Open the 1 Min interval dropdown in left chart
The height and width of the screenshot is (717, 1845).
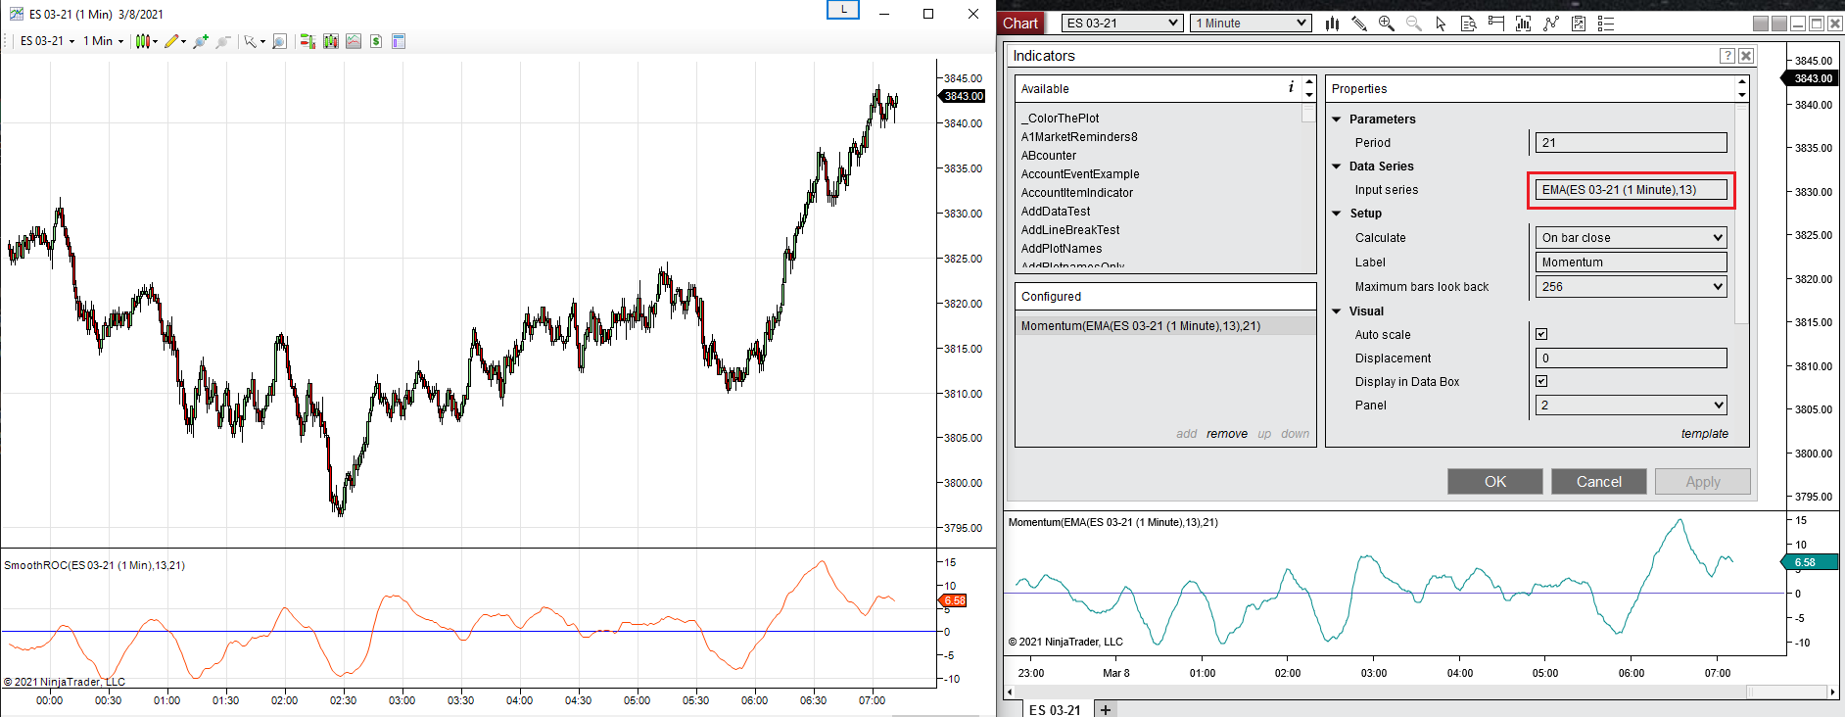point(103,41)
